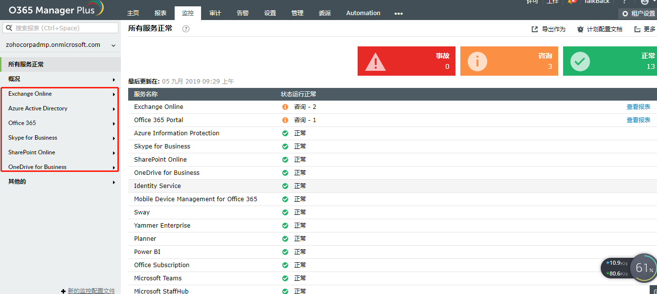657x294 pixels.
Task: Click the alarm clock icon for 计划配置文档
Action: (x=580, y=29)
